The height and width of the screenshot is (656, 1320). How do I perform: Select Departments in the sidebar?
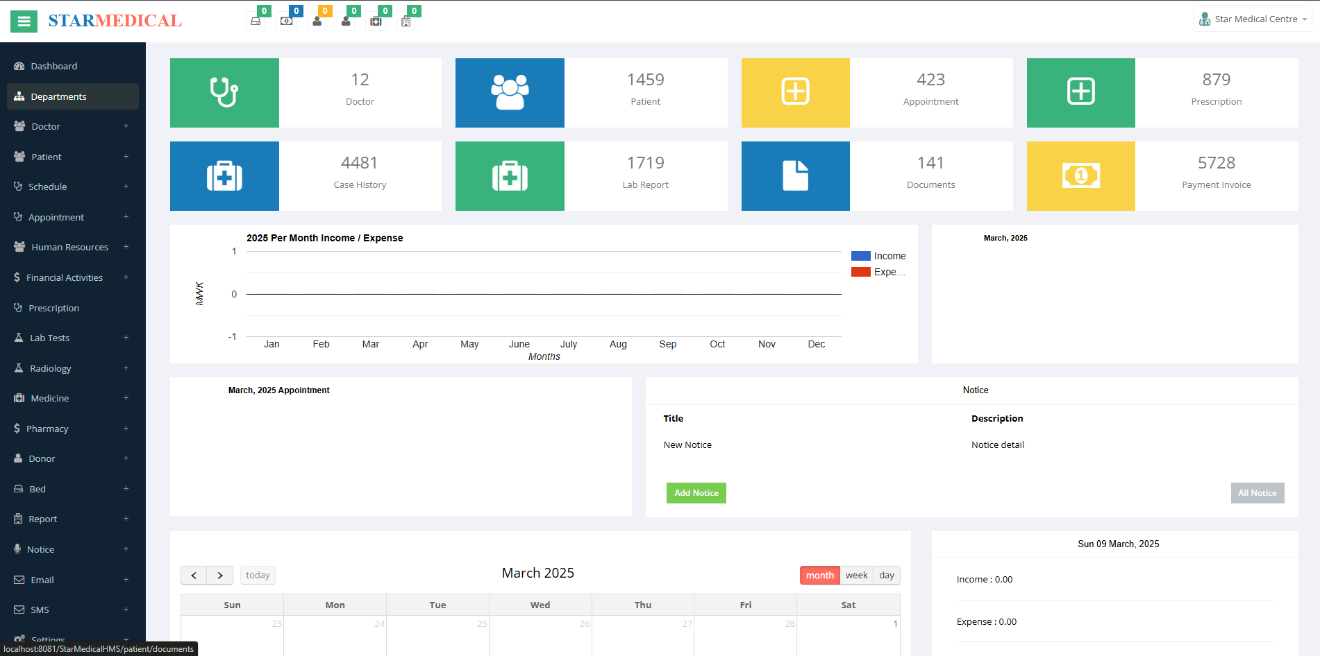58,96
